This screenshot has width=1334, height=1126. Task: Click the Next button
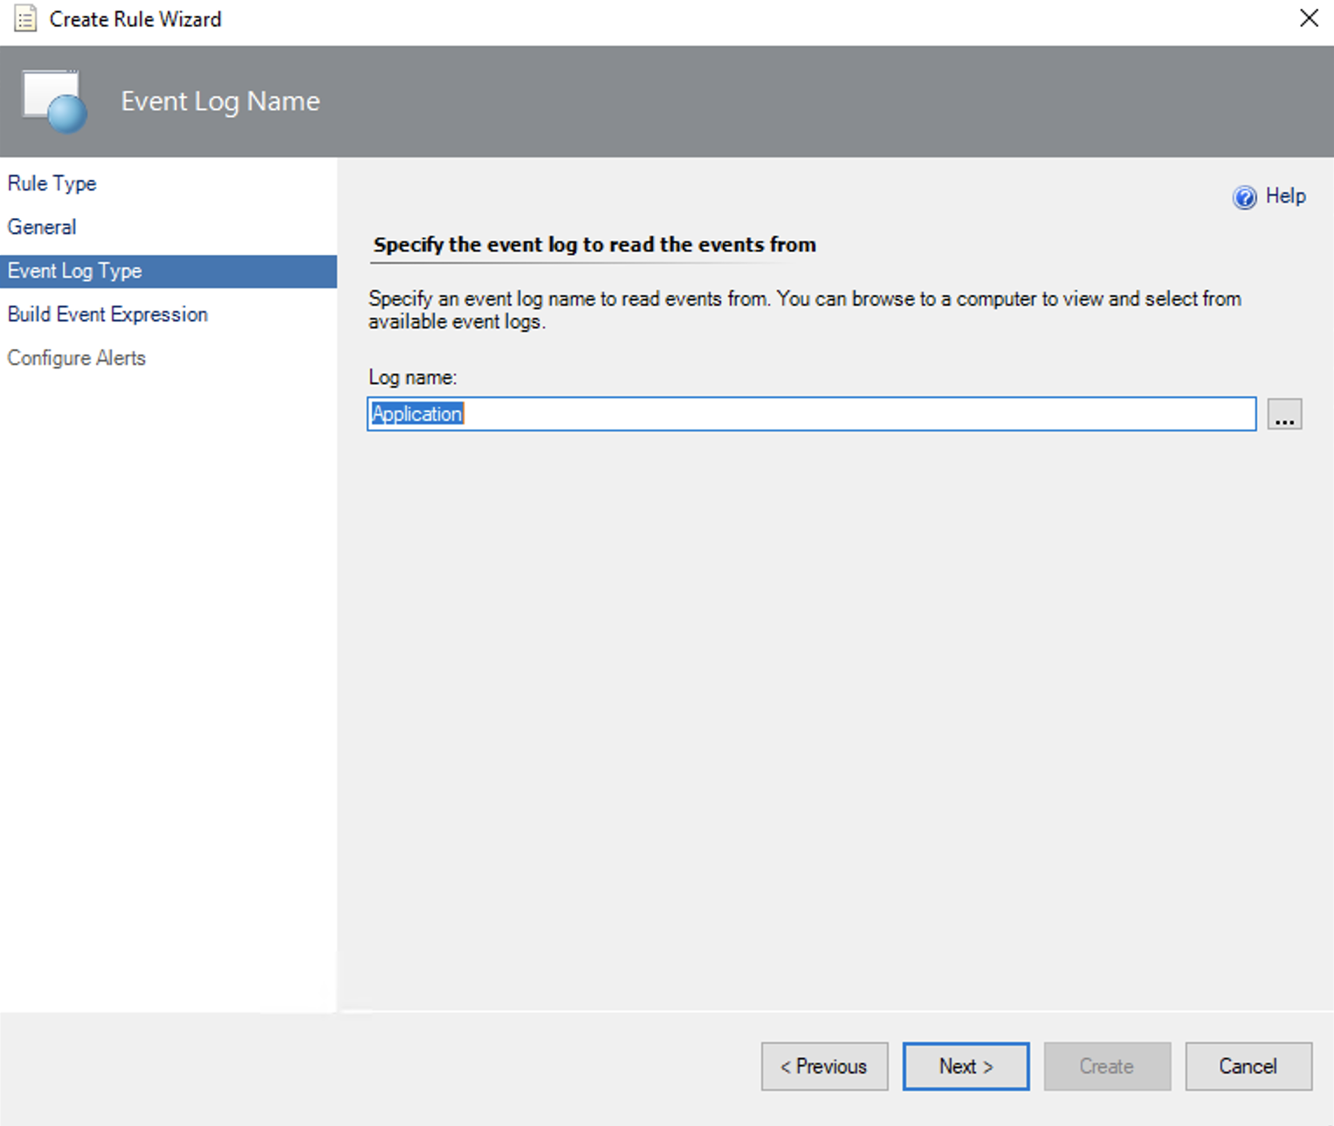coord(965,1066)
